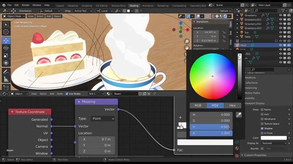Screen dimensions: 293x164
Task: Collapse the Texture Coordinate node
Action: (x=12, y=112)
